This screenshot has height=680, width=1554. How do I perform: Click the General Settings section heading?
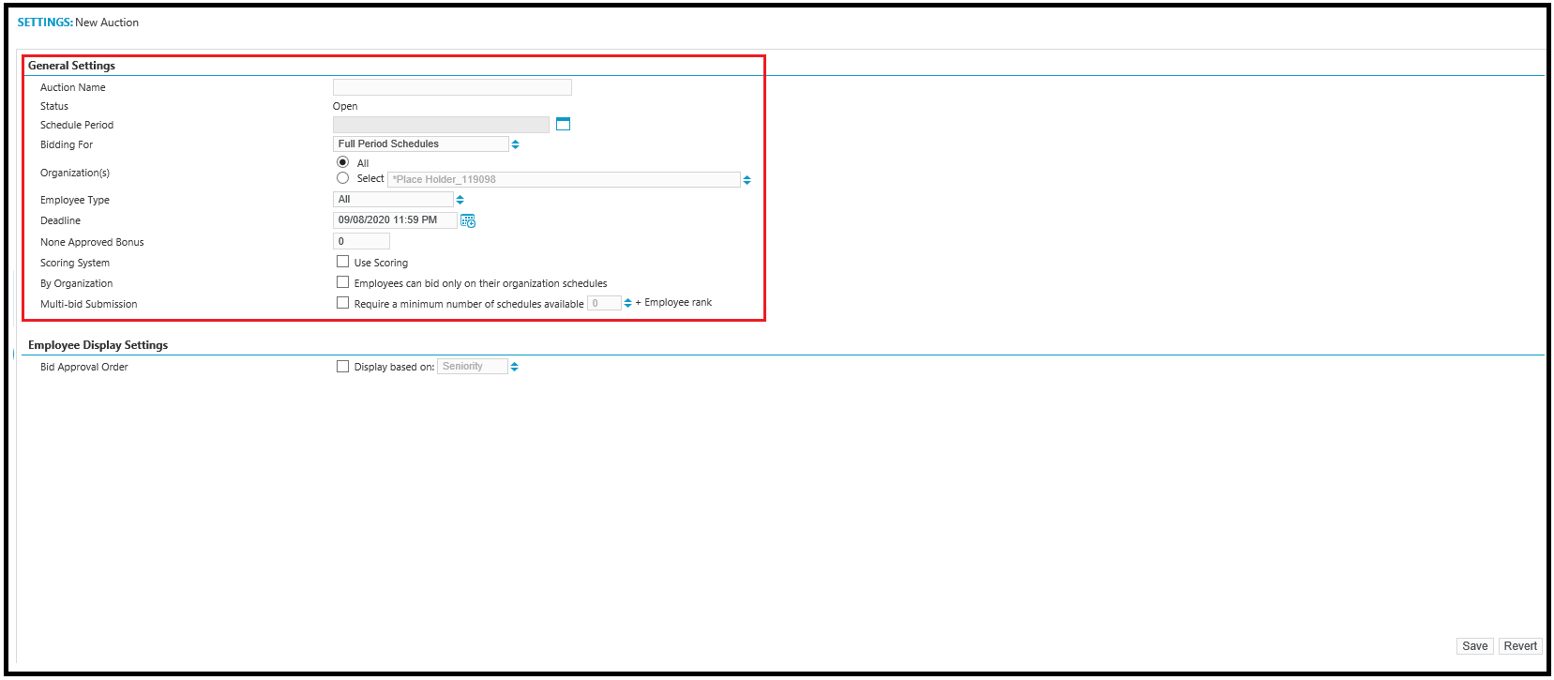[x=71, y=66]
